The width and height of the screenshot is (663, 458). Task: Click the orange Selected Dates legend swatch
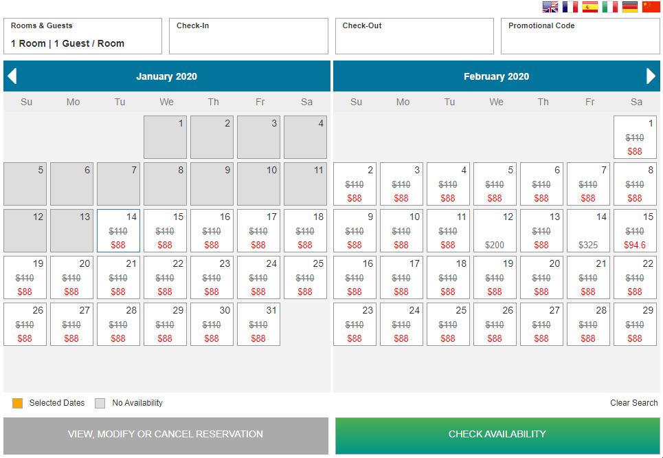click(x=18, y=403)
